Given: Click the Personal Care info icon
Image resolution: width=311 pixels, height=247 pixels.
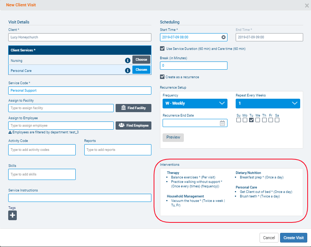Looking at the screenshot, I should tap(128, 70).
